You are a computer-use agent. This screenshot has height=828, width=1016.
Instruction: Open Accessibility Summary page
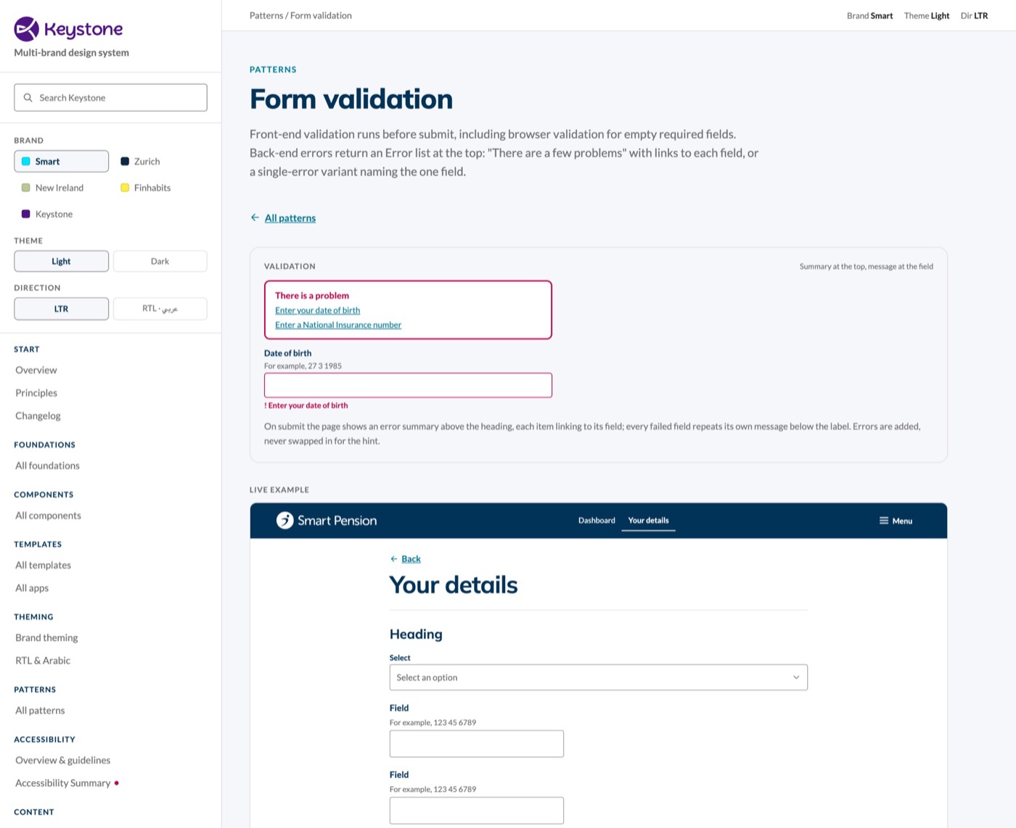tap(63, 783)
